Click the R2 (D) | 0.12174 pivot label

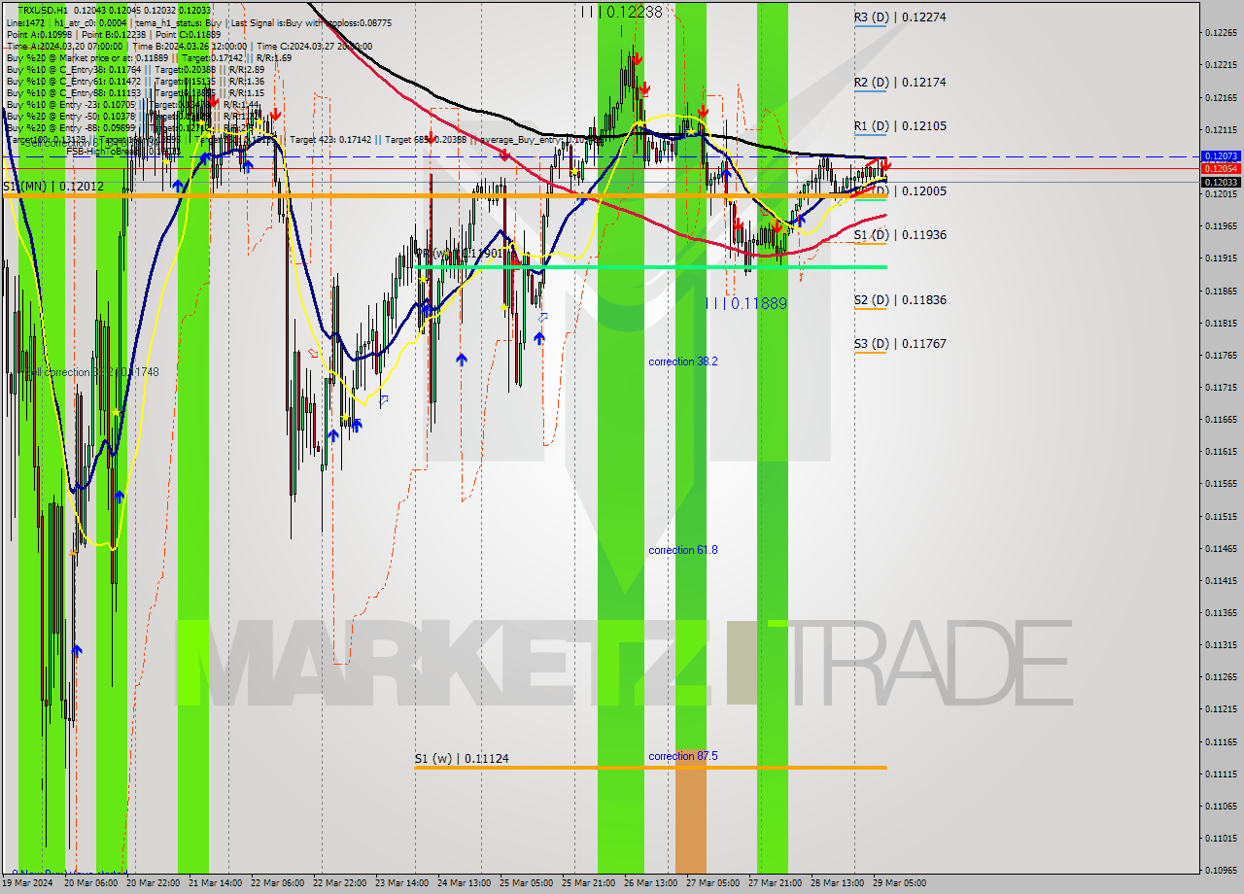pos(900,83)
